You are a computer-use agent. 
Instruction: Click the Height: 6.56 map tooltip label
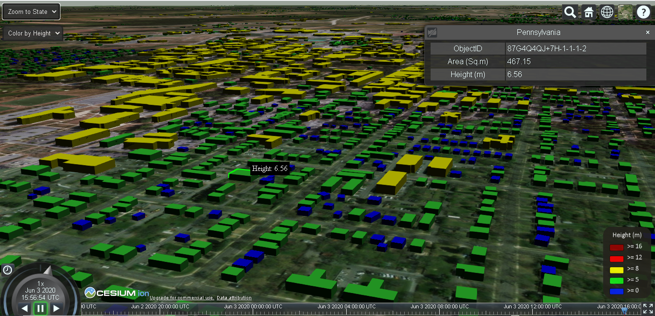click(270, 169)
